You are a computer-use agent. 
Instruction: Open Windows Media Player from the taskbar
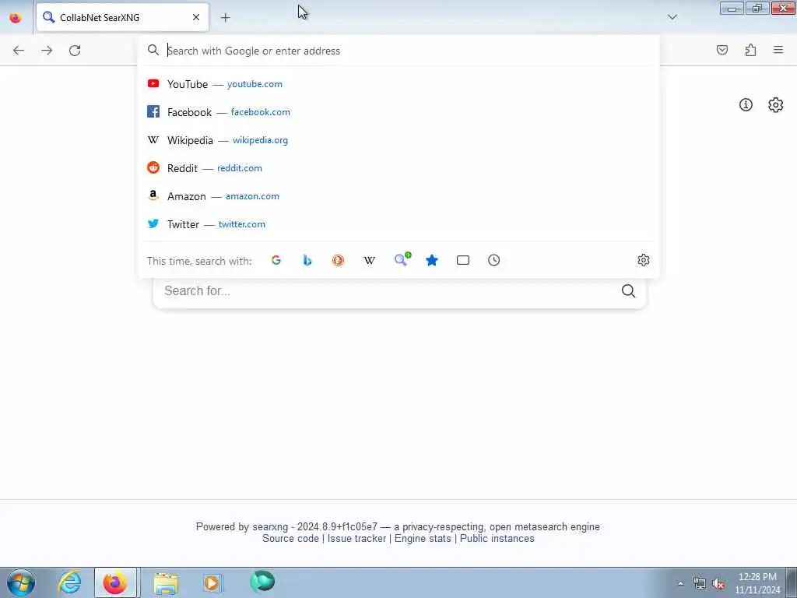pyautogui.click(x=212, y=582)
